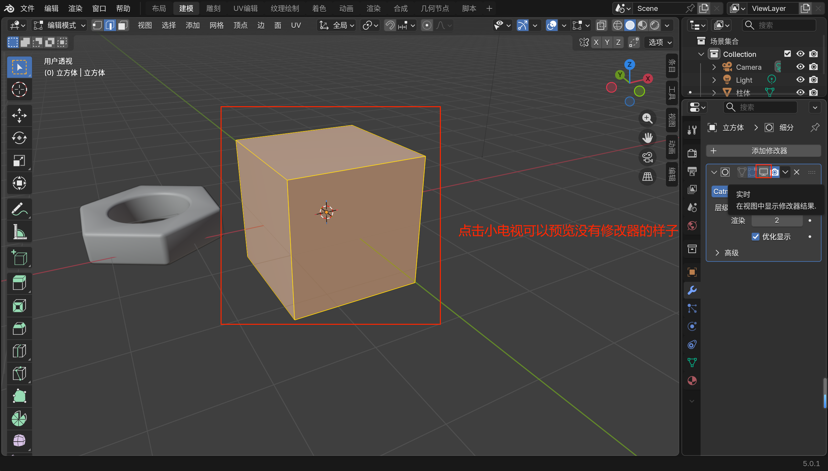Click the camera view button in viewport

647,158
